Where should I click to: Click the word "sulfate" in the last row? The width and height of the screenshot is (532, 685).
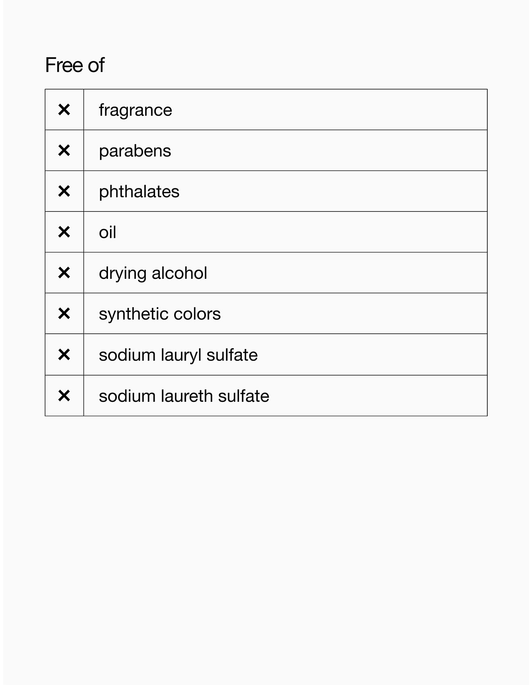coord(243,396)
